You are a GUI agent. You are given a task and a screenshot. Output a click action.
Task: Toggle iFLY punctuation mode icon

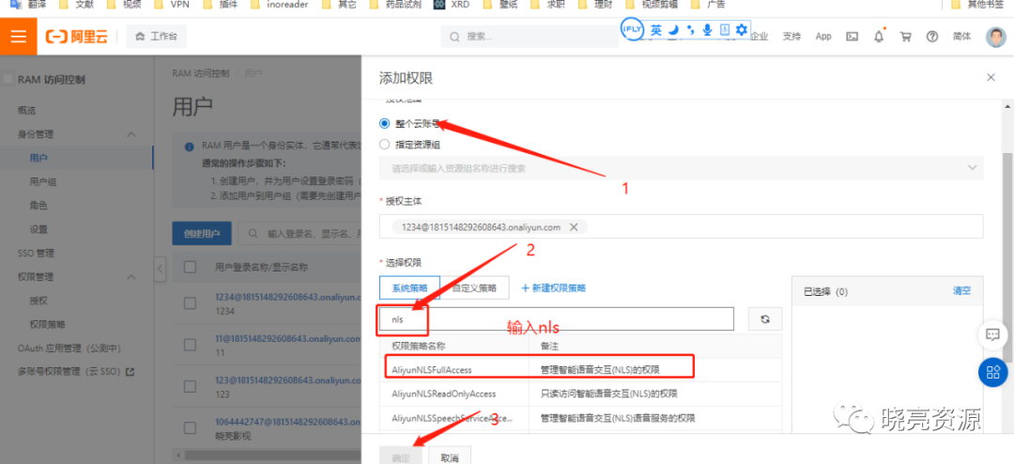[x=690, y=30]
